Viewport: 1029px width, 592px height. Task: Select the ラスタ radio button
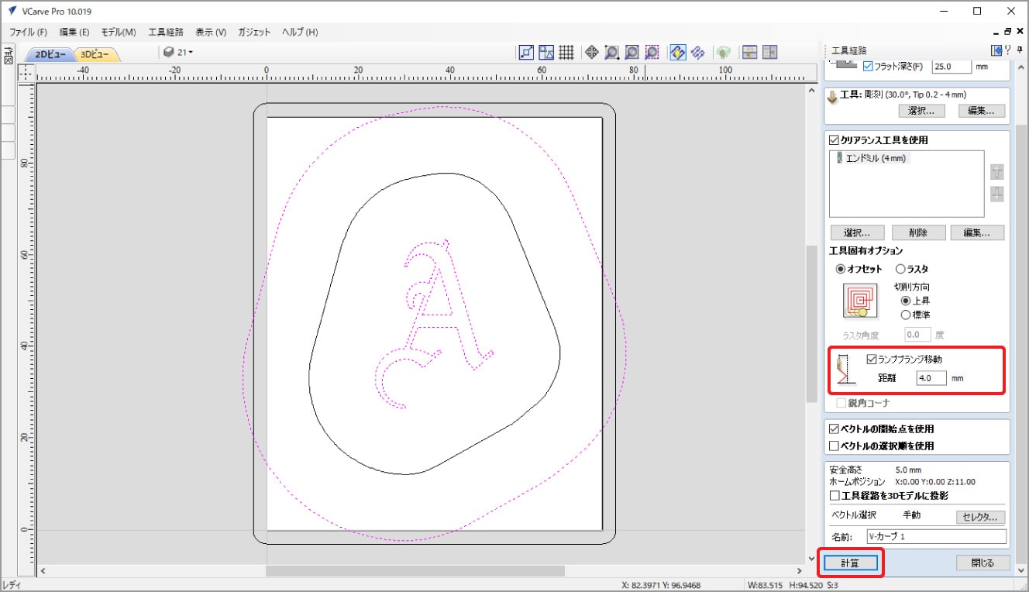[900, 269]
